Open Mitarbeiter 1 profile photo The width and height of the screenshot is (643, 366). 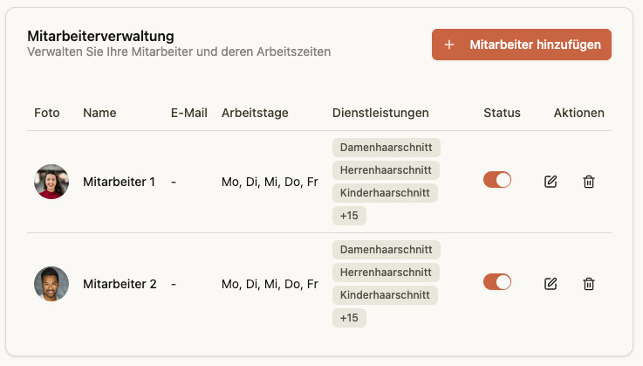click(x=51, y=182)
